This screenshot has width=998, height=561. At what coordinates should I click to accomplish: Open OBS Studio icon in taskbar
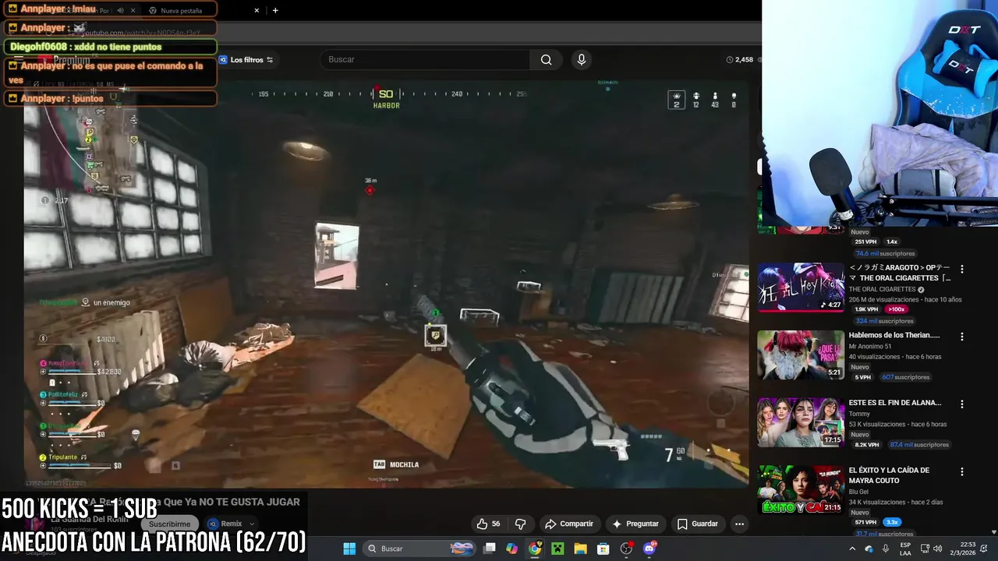coord(626,549)
